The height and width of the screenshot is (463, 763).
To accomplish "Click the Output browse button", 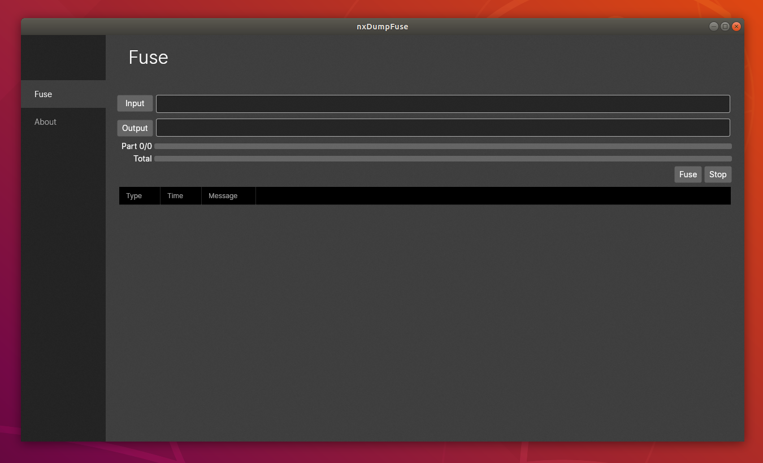I will click(135, 128).
